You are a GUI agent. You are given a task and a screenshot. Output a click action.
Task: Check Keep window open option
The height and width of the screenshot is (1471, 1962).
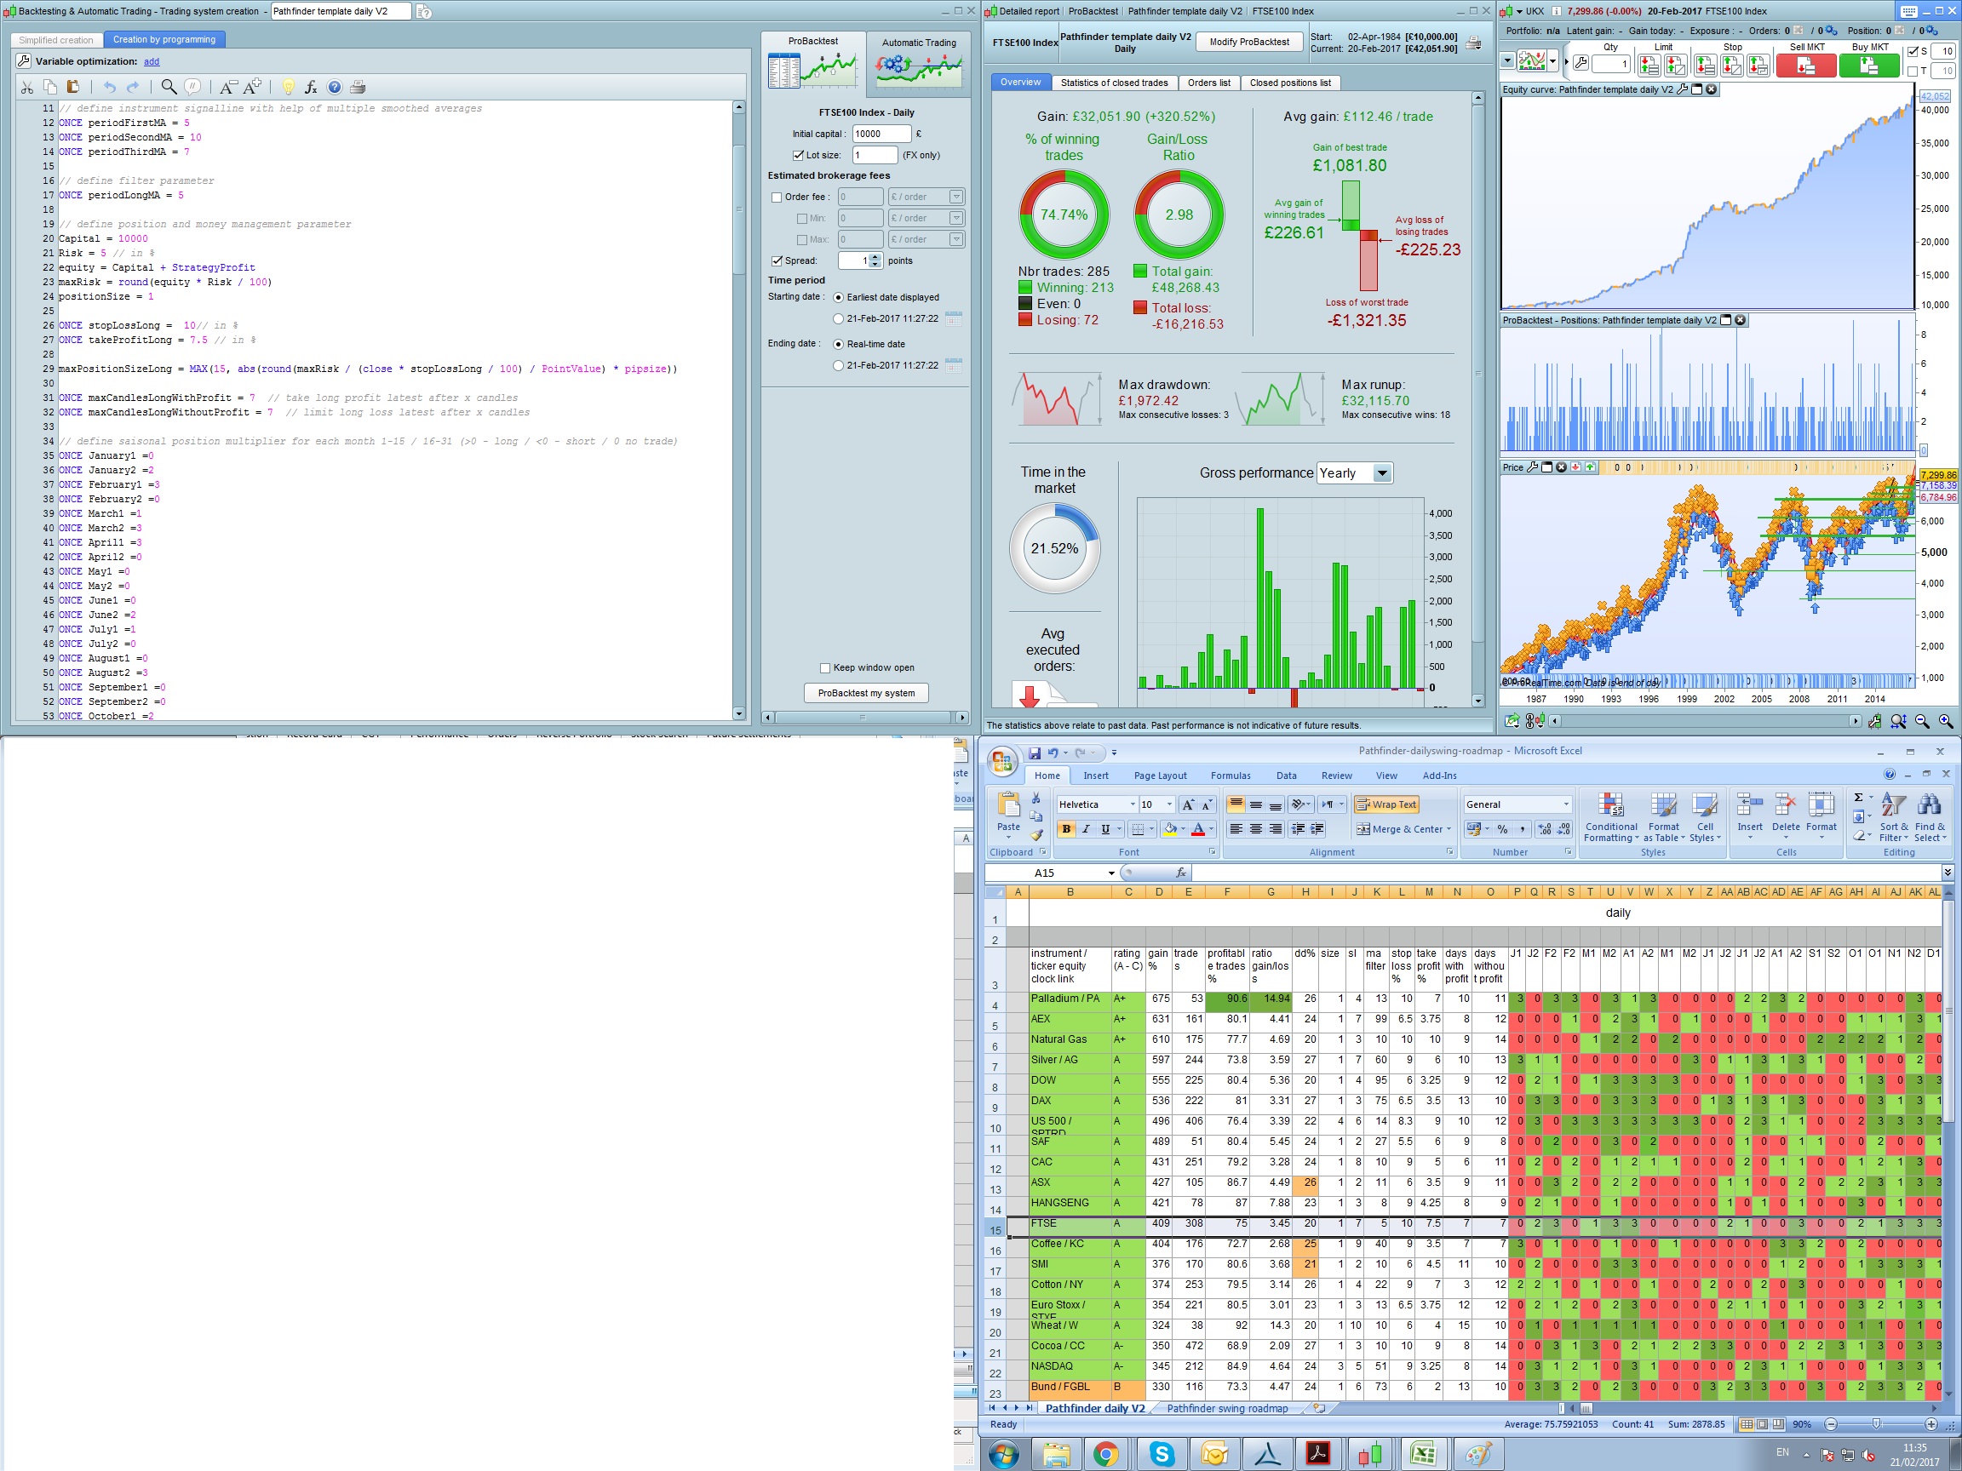pyautogui.click(x=825, y=668)
